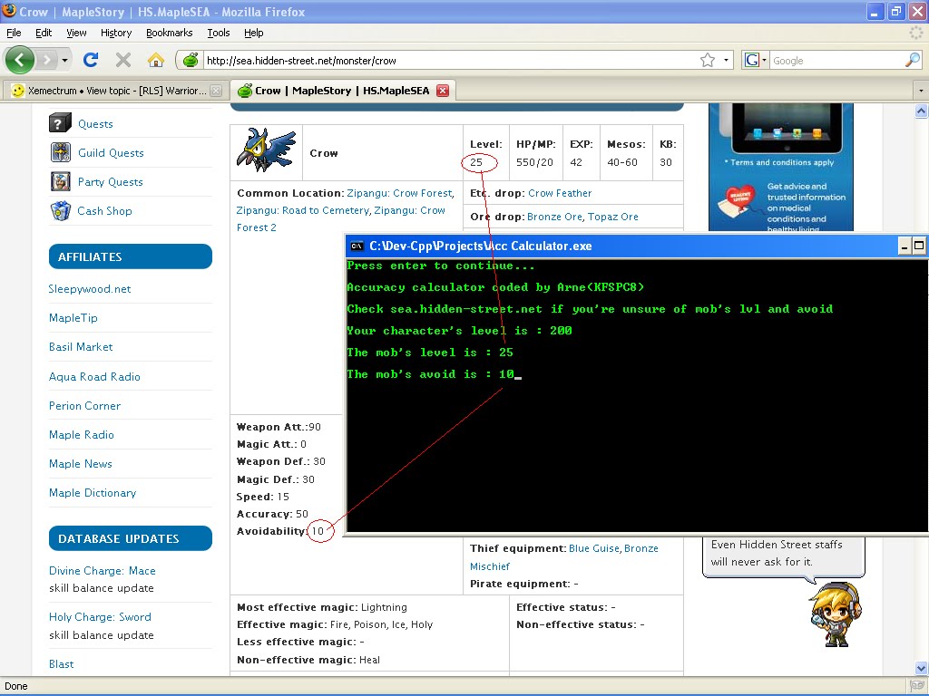This screenshot has width=929, height=696.
Task: Bookmark this page with the star icon
Action: 708,60
